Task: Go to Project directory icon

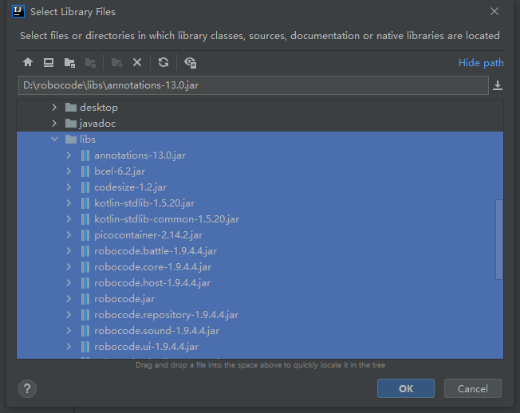Action: [69, 62]
